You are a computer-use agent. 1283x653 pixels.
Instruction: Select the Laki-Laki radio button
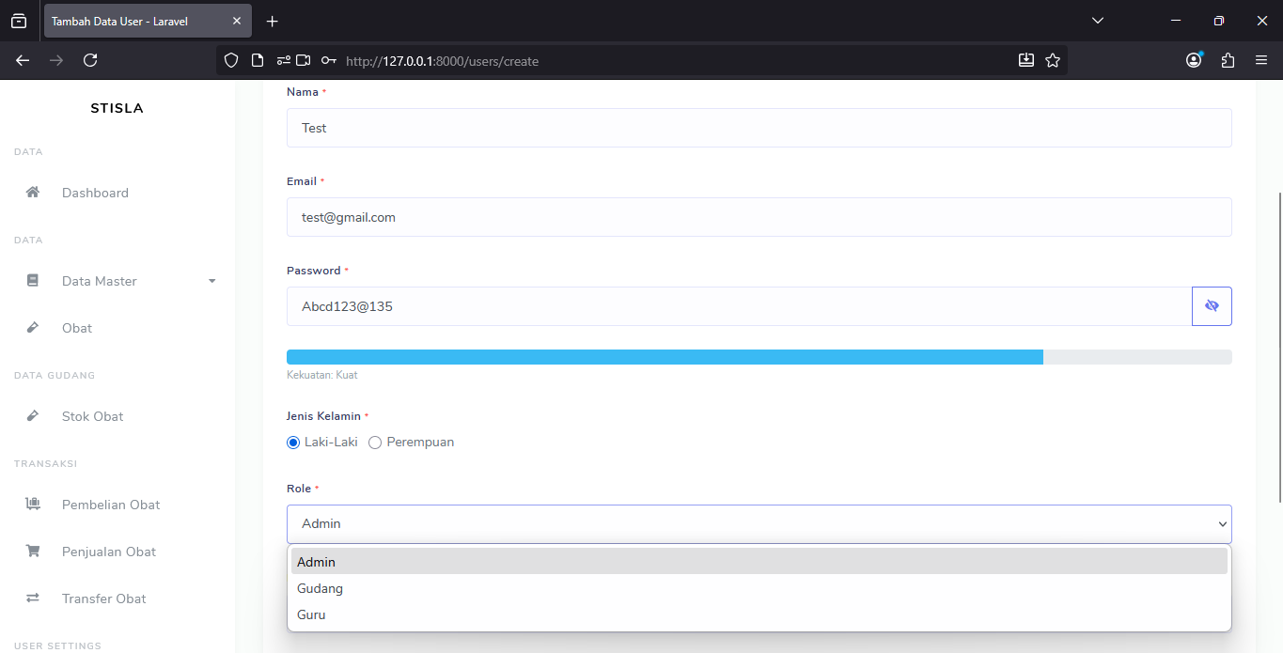[x=293, y=443]
